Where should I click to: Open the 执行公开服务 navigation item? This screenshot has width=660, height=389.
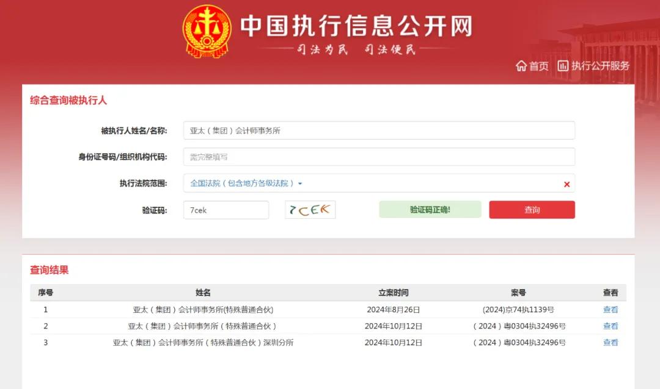coord(600,66)
